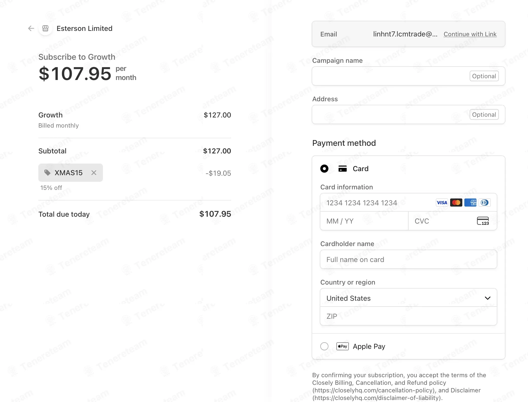Image resolution: width=528 pixels, height=402 pixels.
Task: Expand the United States dropdown chevron
Action: (487, 298)
